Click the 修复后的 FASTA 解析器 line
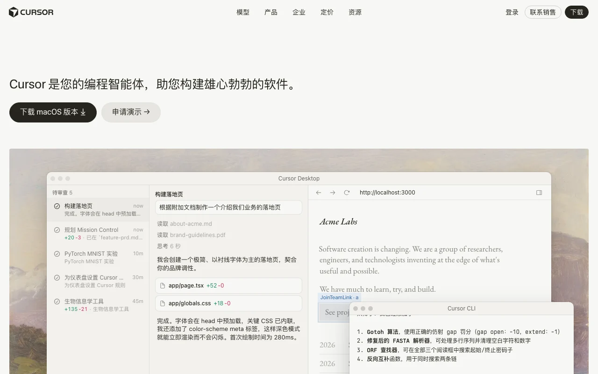The image size is (598, 374). point(443,341)
